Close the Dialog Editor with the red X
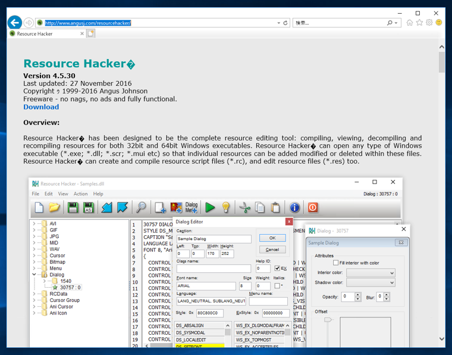 tap(289, 222)
